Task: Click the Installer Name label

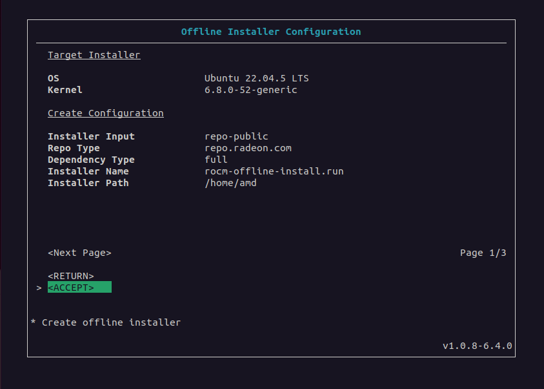Action: coord(88,171)
